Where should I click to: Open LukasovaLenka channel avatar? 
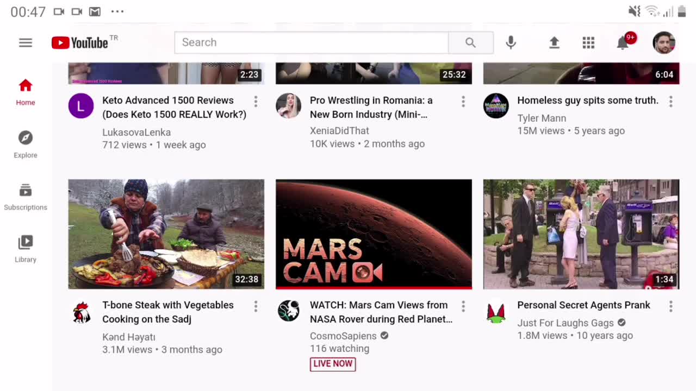point(81,106)
